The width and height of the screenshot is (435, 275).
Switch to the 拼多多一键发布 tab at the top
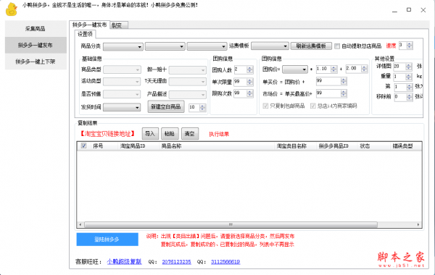89,25
